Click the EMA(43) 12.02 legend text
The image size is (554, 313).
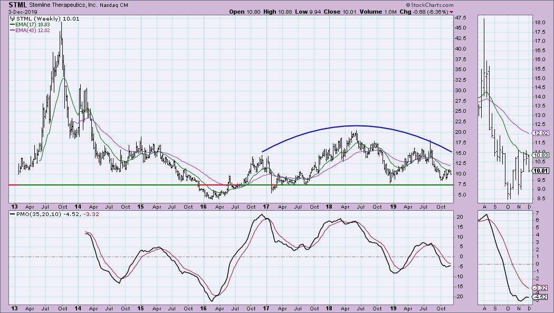tap(33, 31)
